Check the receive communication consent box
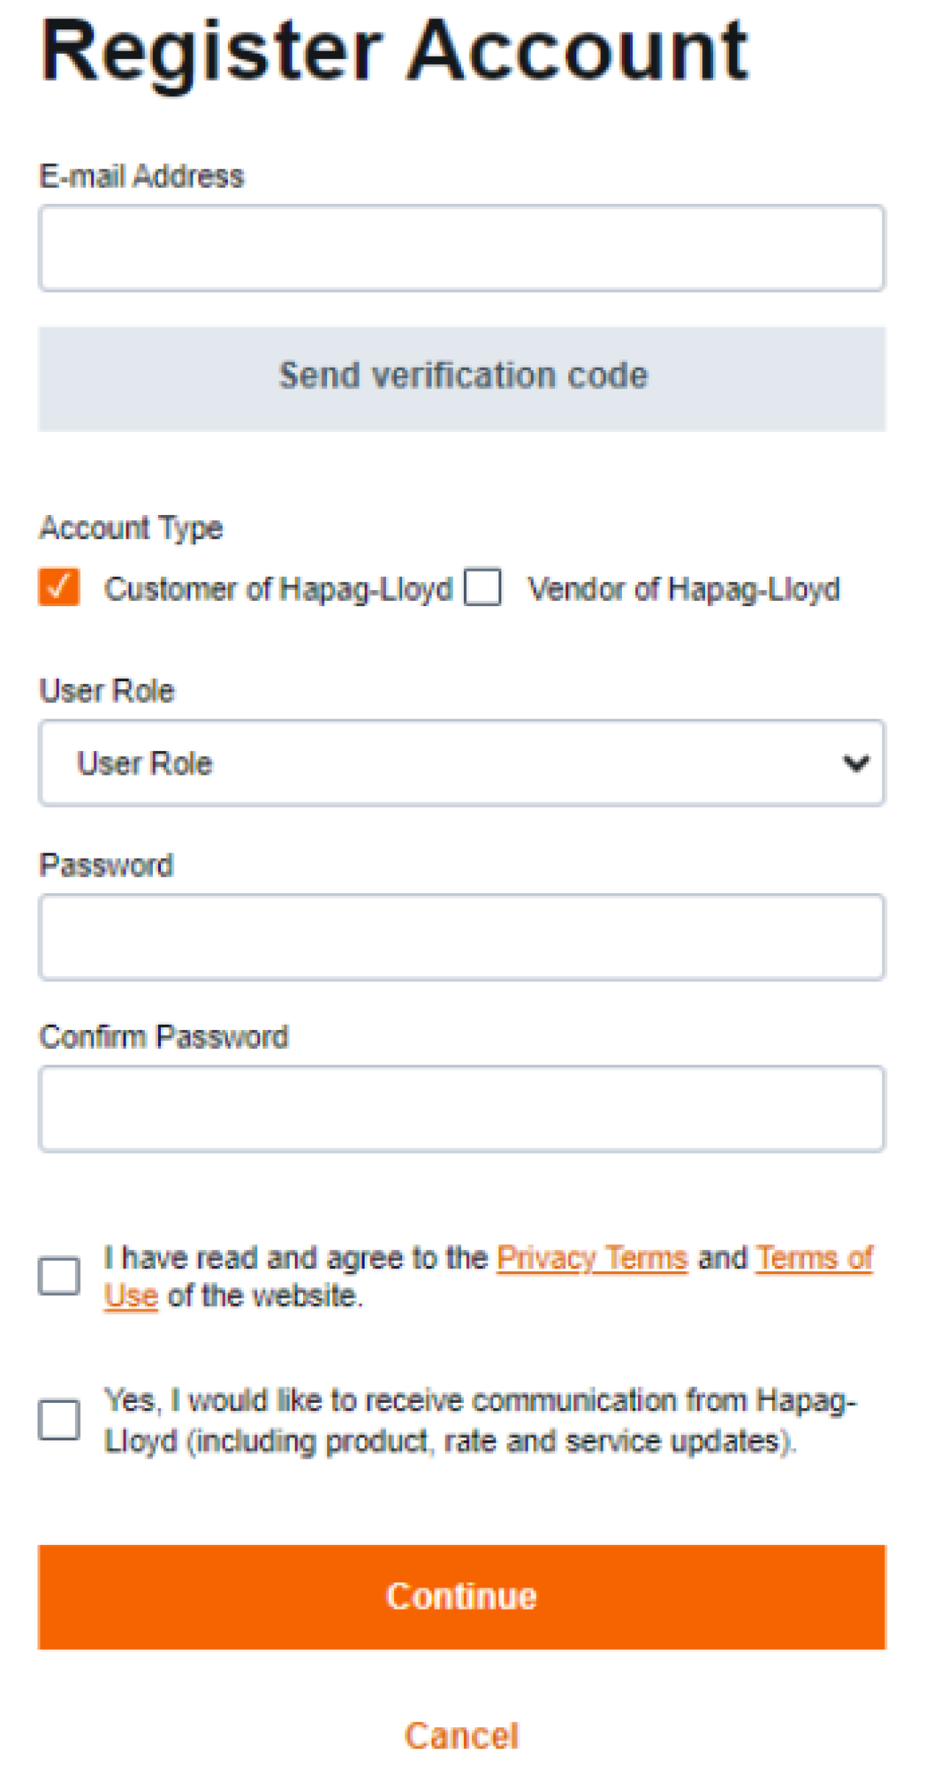 (58, 1420)
